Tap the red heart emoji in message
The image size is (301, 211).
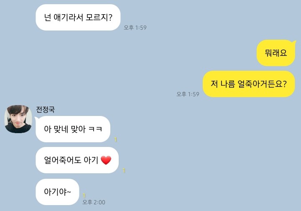106,160
